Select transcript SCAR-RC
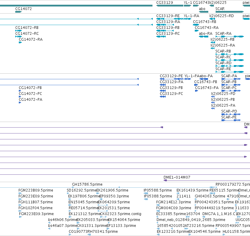Image resolution: width=250 pixels, height=236 pixels. 223,57
